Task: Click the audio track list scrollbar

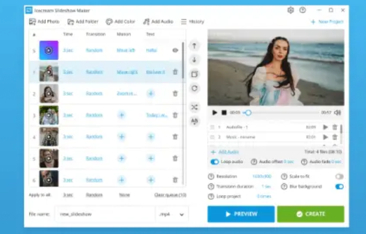Action: [x=342, y=134]
